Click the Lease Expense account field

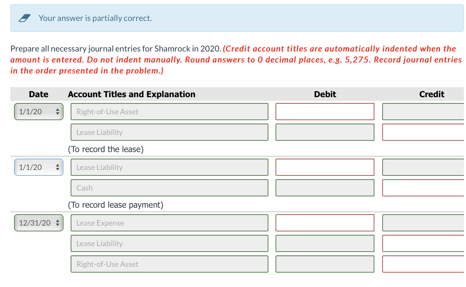point(169,223)
